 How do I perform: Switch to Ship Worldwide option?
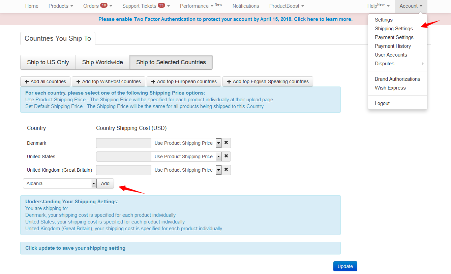(x=102, y=62)
